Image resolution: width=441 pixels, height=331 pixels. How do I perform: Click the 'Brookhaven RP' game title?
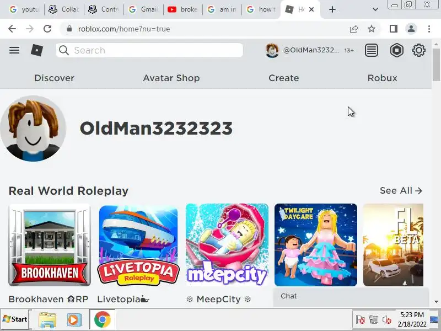[x=49, y=299]
